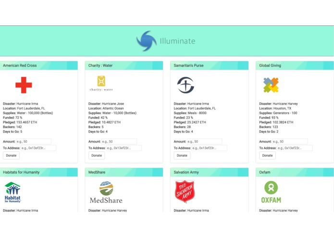The image size is (334, 237).
Task: Click the Illuminate hurricane swirl logo
Action: 147,41
